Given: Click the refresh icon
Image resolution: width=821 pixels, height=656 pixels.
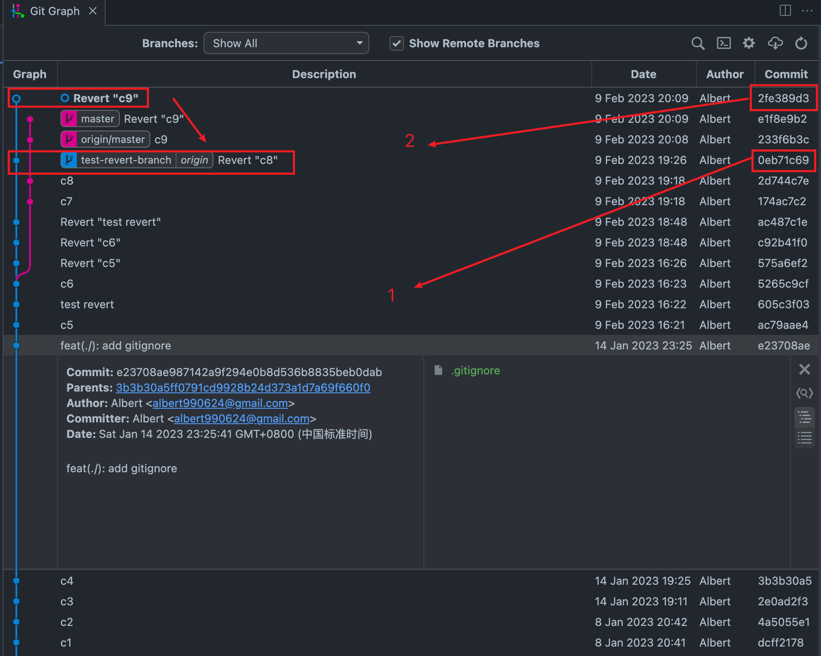Looking at the screenshot, I should pos(801,43).
